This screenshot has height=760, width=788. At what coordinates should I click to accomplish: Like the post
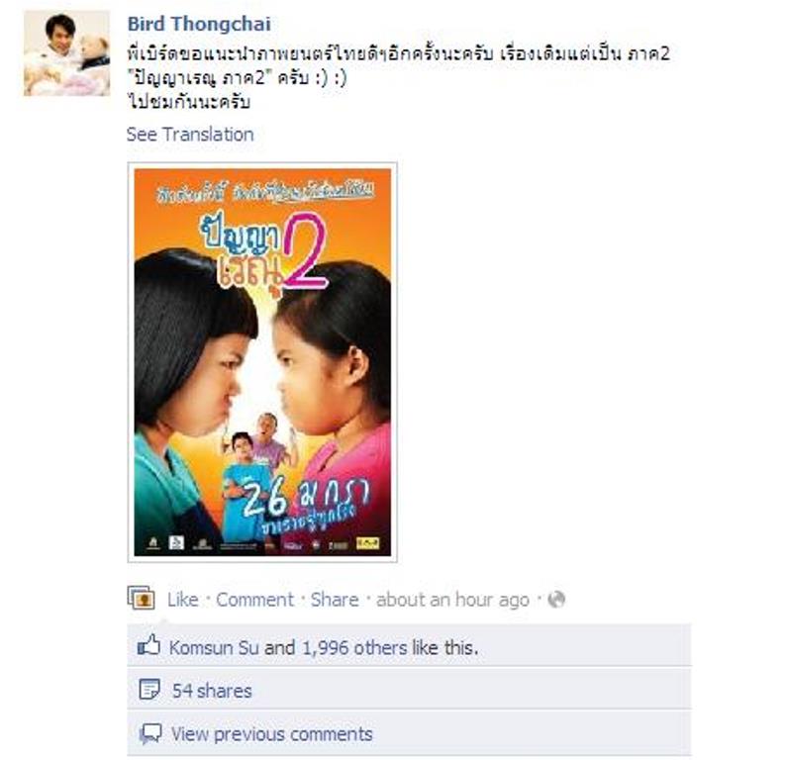click(x=182, y=600)
